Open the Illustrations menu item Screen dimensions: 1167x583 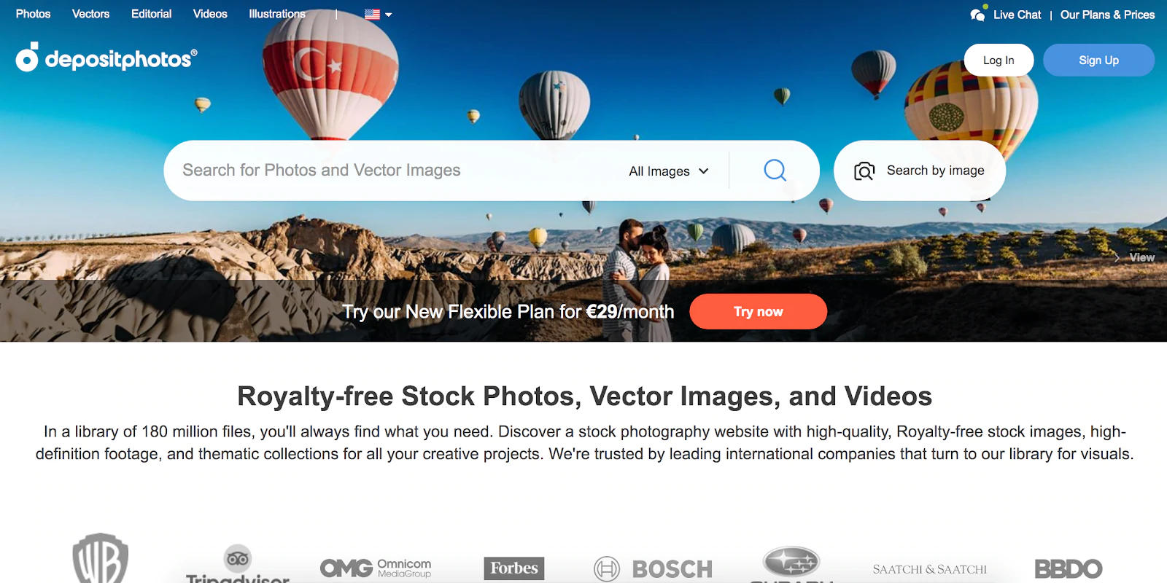(x=277, y=14)
